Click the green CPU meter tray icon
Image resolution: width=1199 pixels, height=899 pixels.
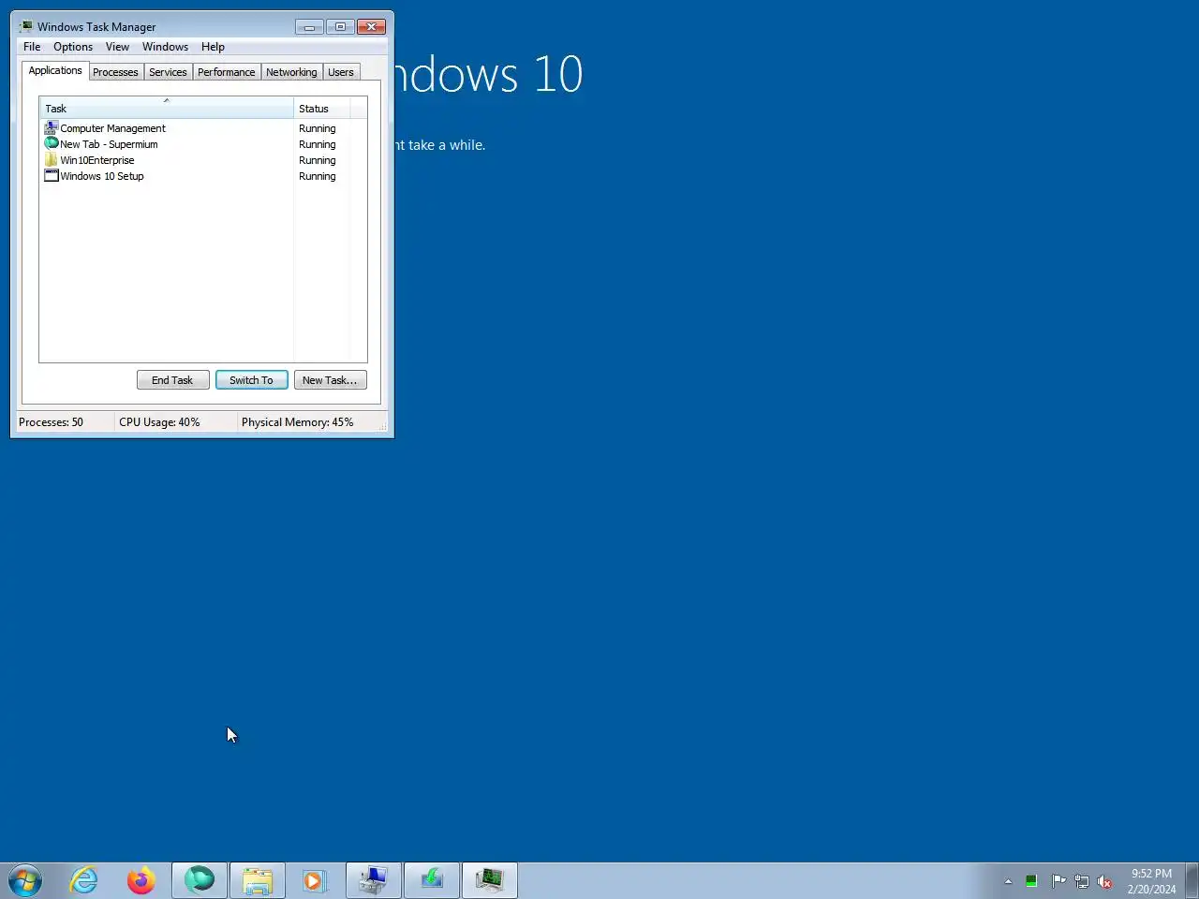(x=1031, y=881)
